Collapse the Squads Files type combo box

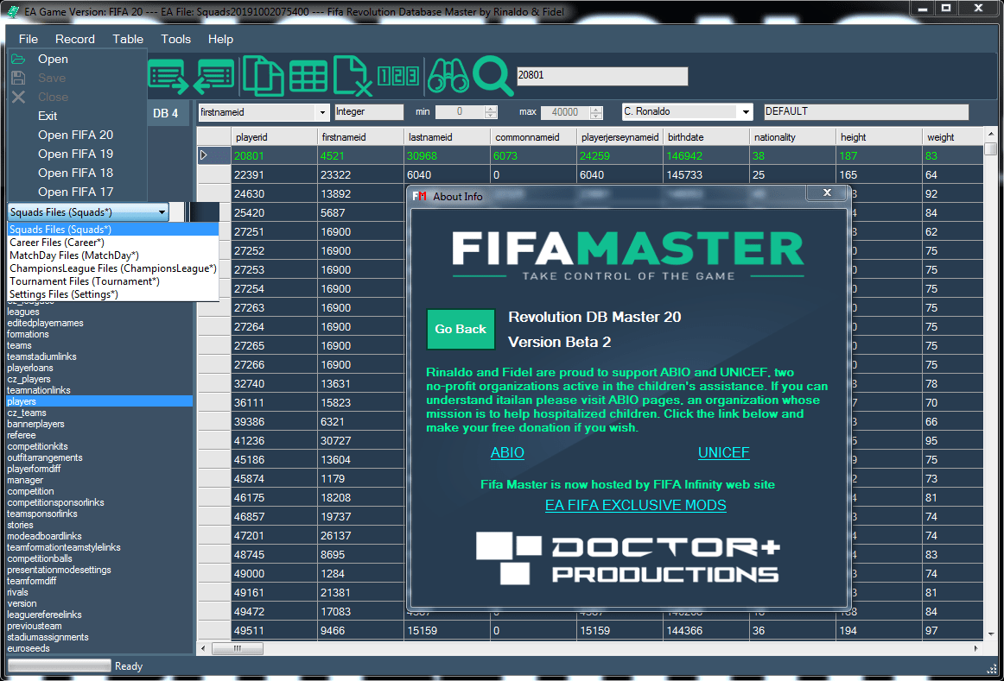tap(162, 212)
